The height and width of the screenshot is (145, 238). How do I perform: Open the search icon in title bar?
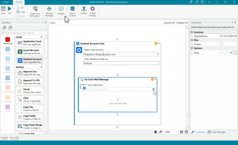click(191, 2)
